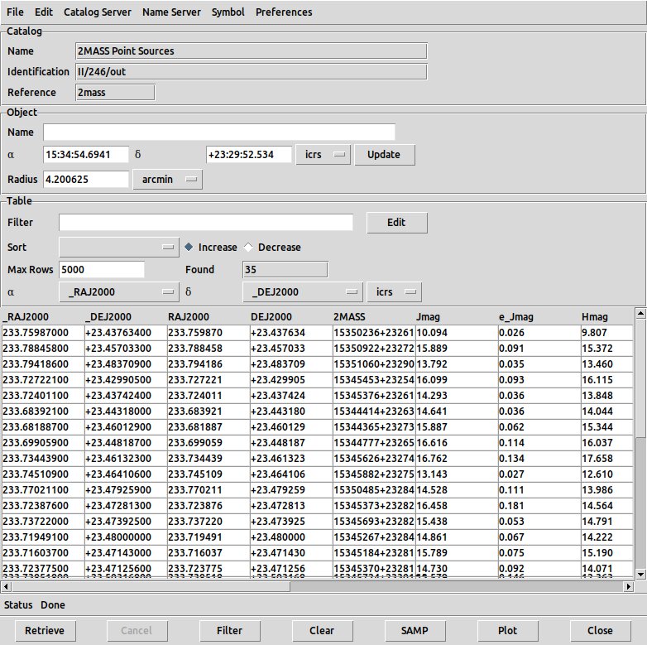The height and width of the screenshot is (645, 647).
Task: Click the Max Rows field 5000
Action: pyautogui.click(x=102, y=269)
